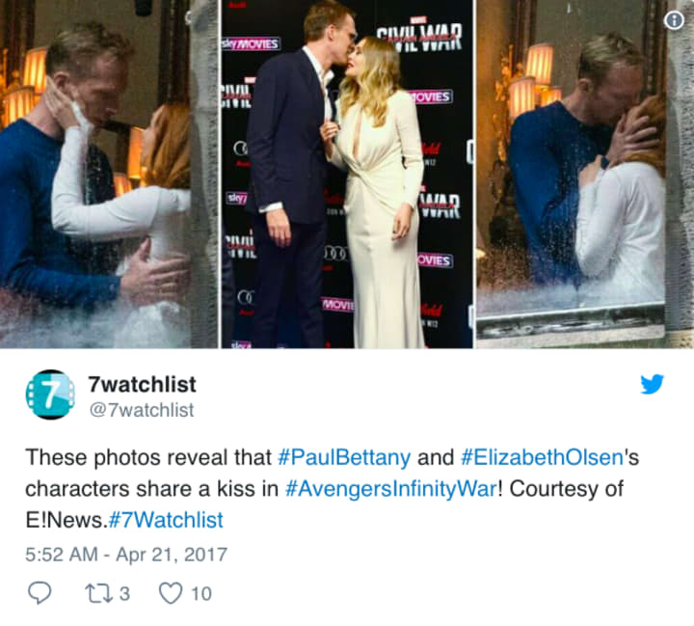Screen dimensions: 694x626
Task: Click the 7watchlist display name
Action: (x=142, y=384)
